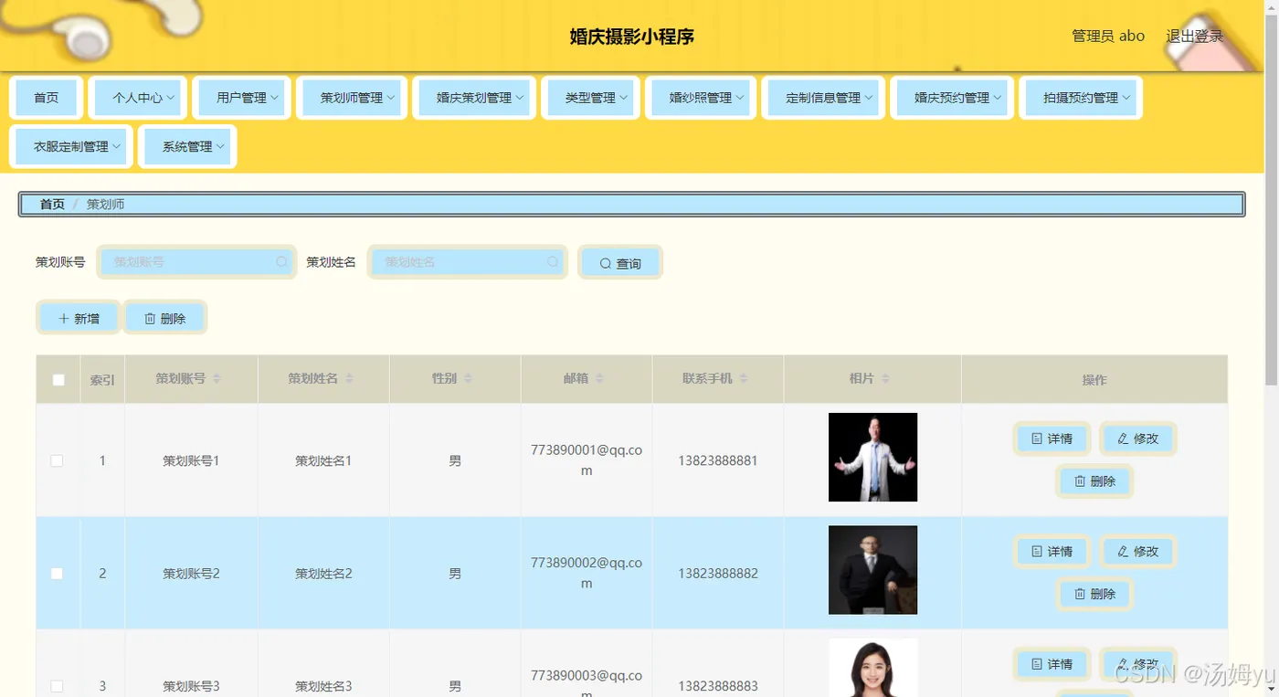Click the photo thumbnail of 策划姓名1
The image size is (1279, 697).
coord(872,457)
